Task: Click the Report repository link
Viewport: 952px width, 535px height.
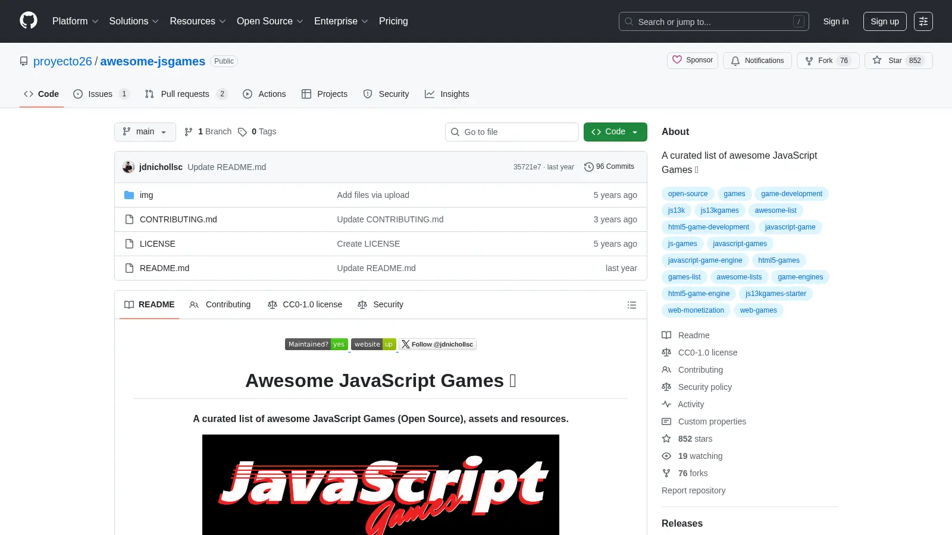Action: pos(693,490)
